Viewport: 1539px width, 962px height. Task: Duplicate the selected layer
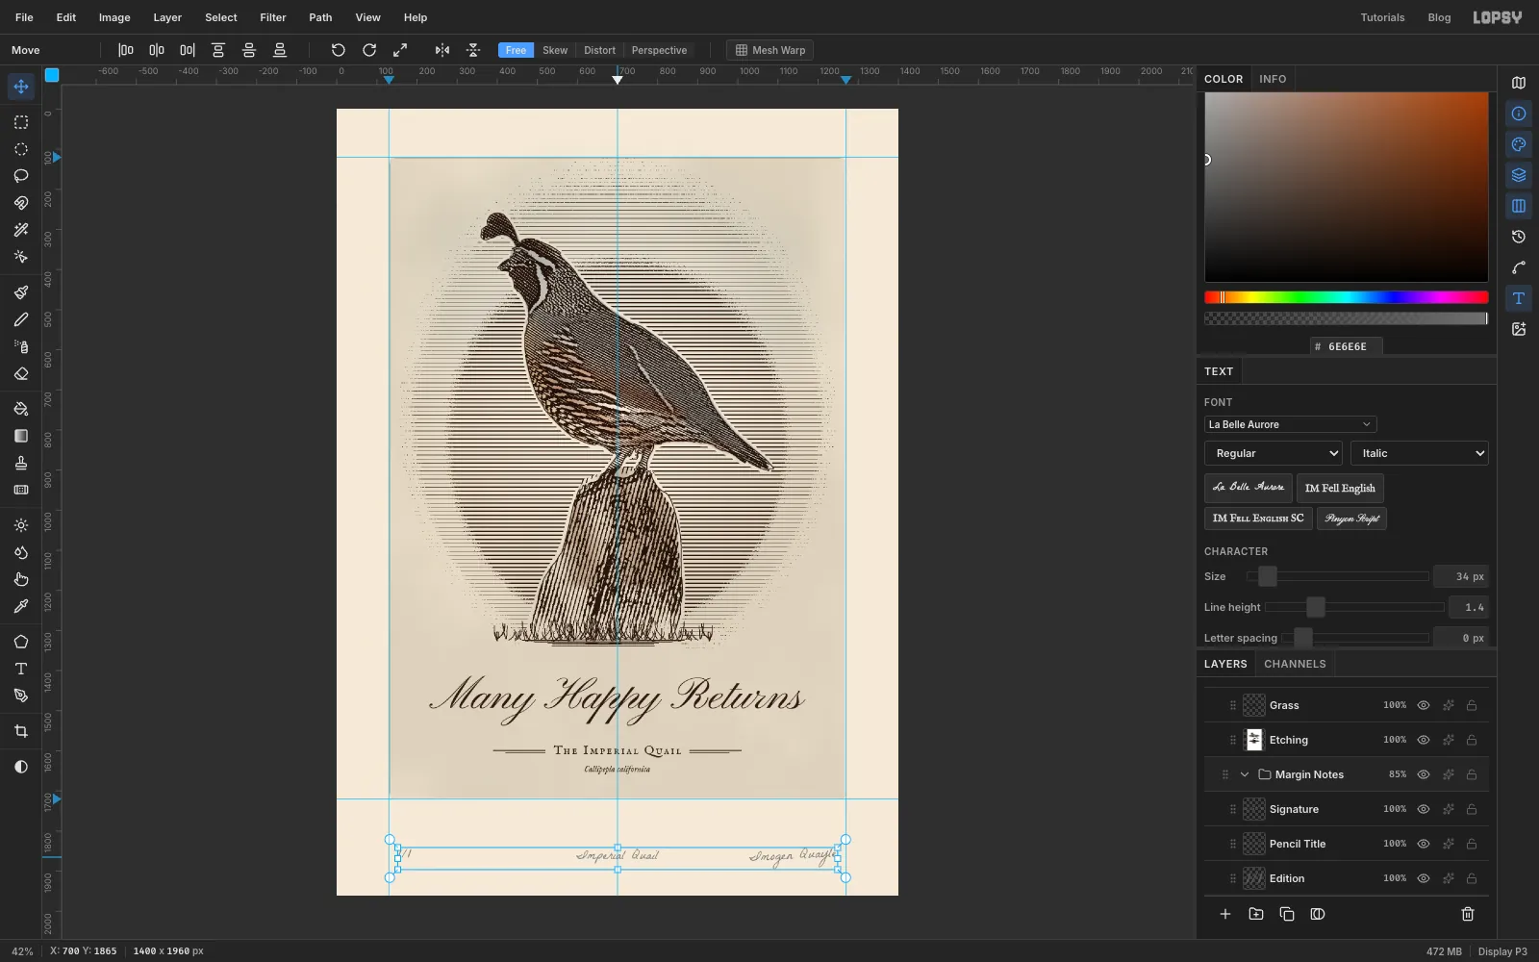coord(1287,914)
